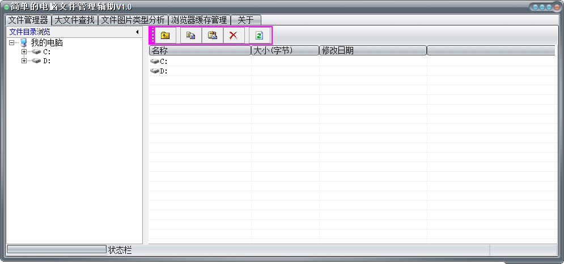564x264 pixels.
Task: Open the 关于 tab
Action: [x=245, y=20]
